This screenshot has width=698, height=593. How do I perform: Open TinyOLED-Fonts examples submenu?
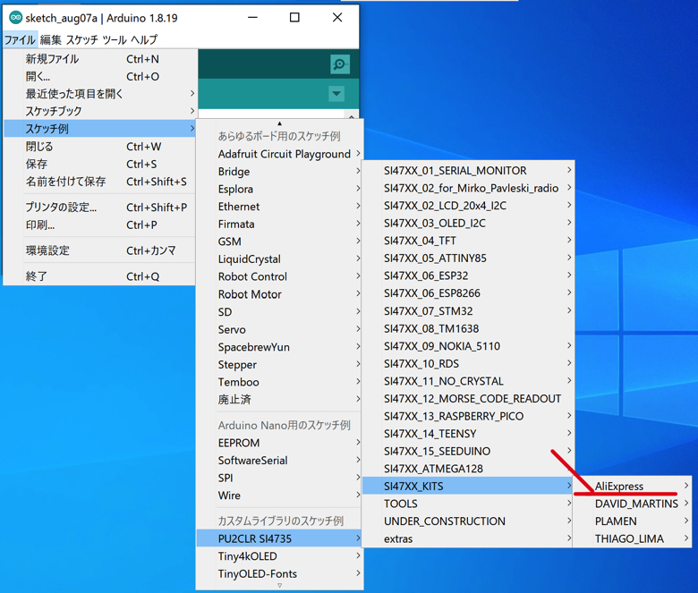tap(279, 574)
